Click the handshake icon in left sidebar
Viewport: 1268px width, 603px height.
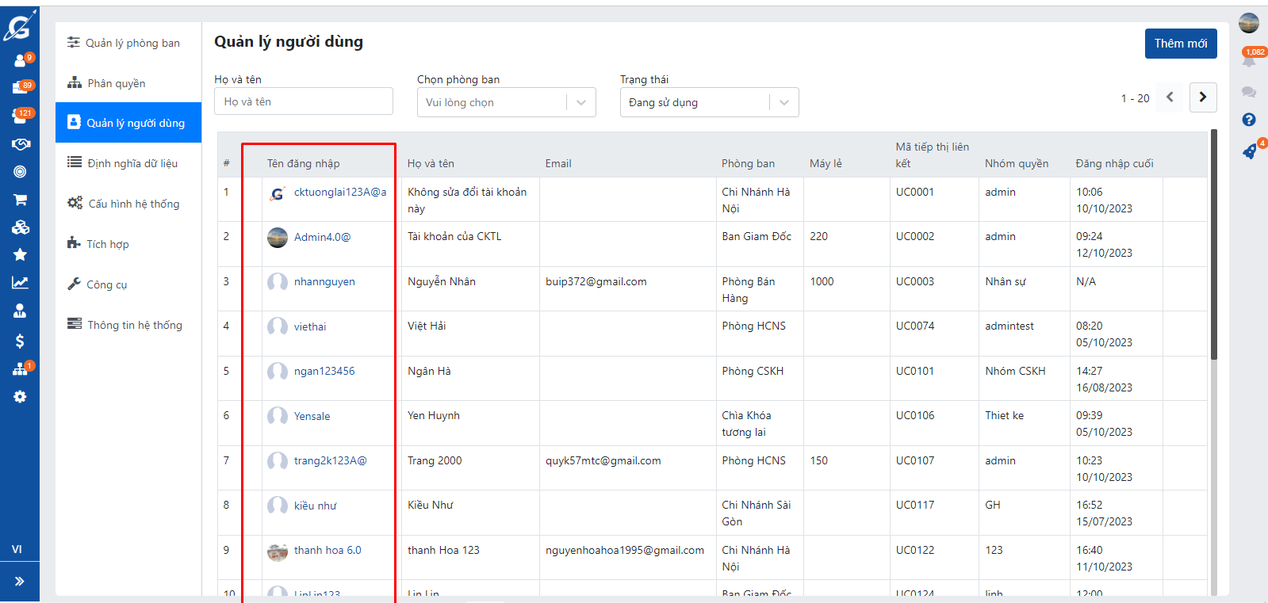[20, 144]
